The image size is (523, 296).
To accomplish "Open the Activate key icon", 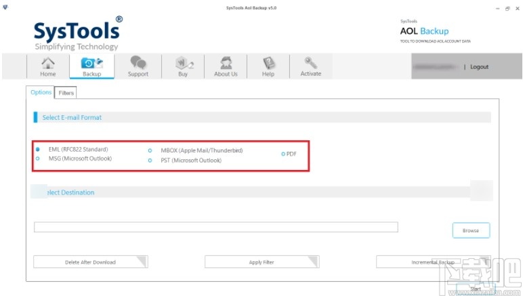I will (310, 66).
